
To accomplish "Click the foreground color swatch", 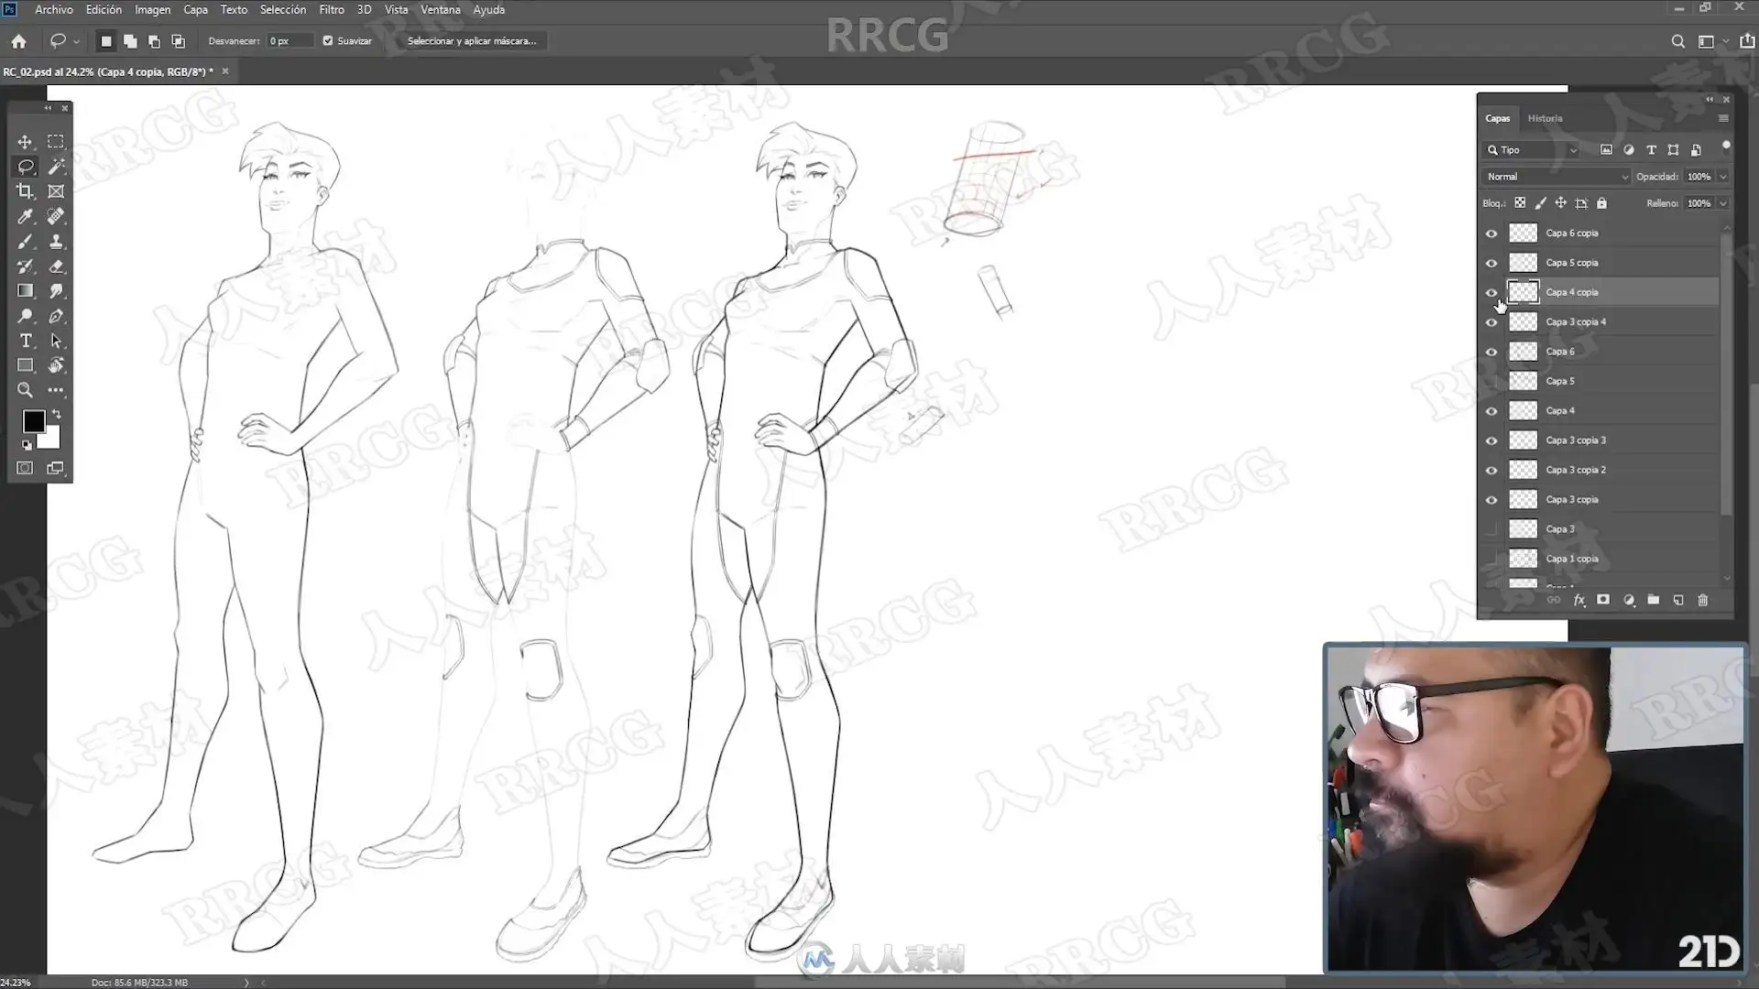I will [34, 421].
